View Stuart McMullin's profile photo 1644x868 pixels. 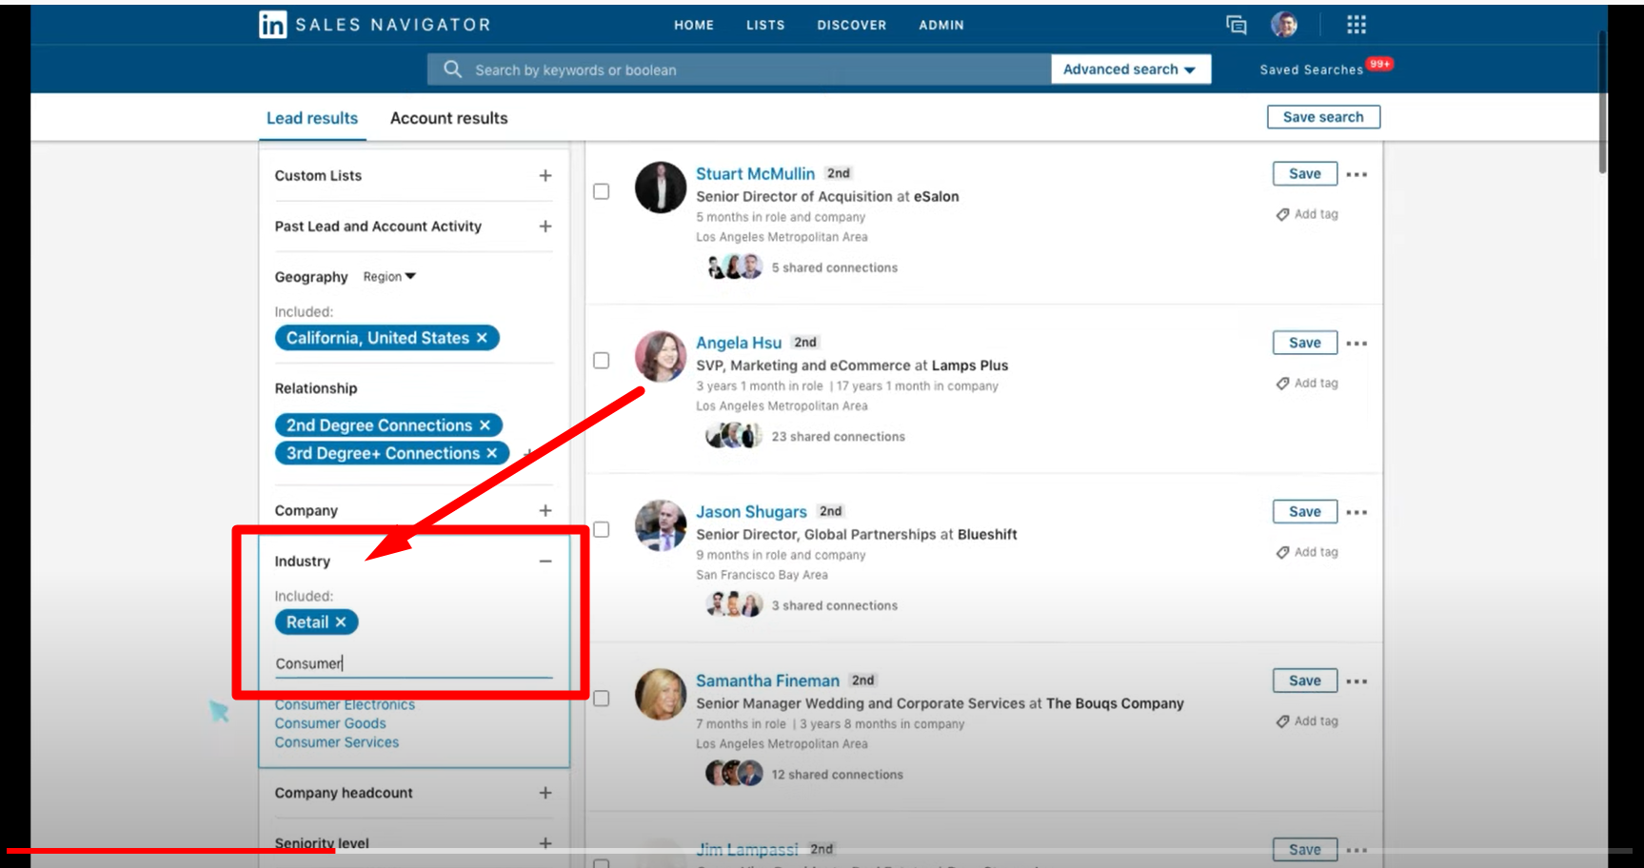[661, 187]
